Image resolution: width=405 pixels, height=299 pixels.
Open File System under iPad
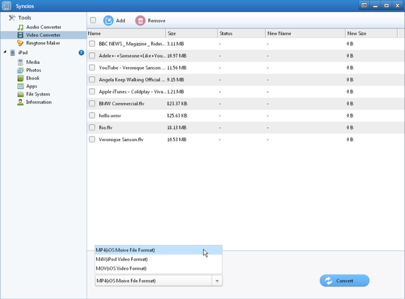coord(38,94)
